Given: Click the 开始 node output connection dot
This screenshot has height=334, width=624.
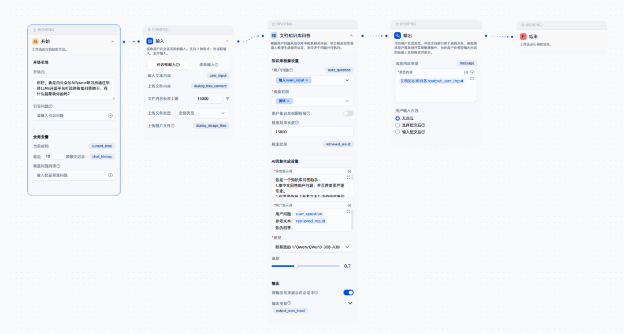Looking at the screenshot, I should (x=124, y=42).
